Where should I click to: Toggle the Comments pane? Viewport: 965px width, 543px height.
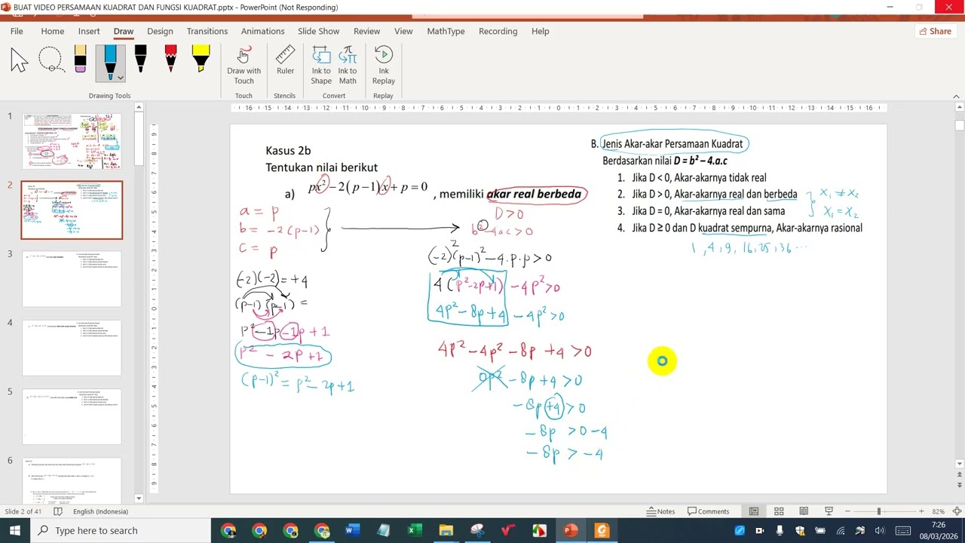click(707, 511)
